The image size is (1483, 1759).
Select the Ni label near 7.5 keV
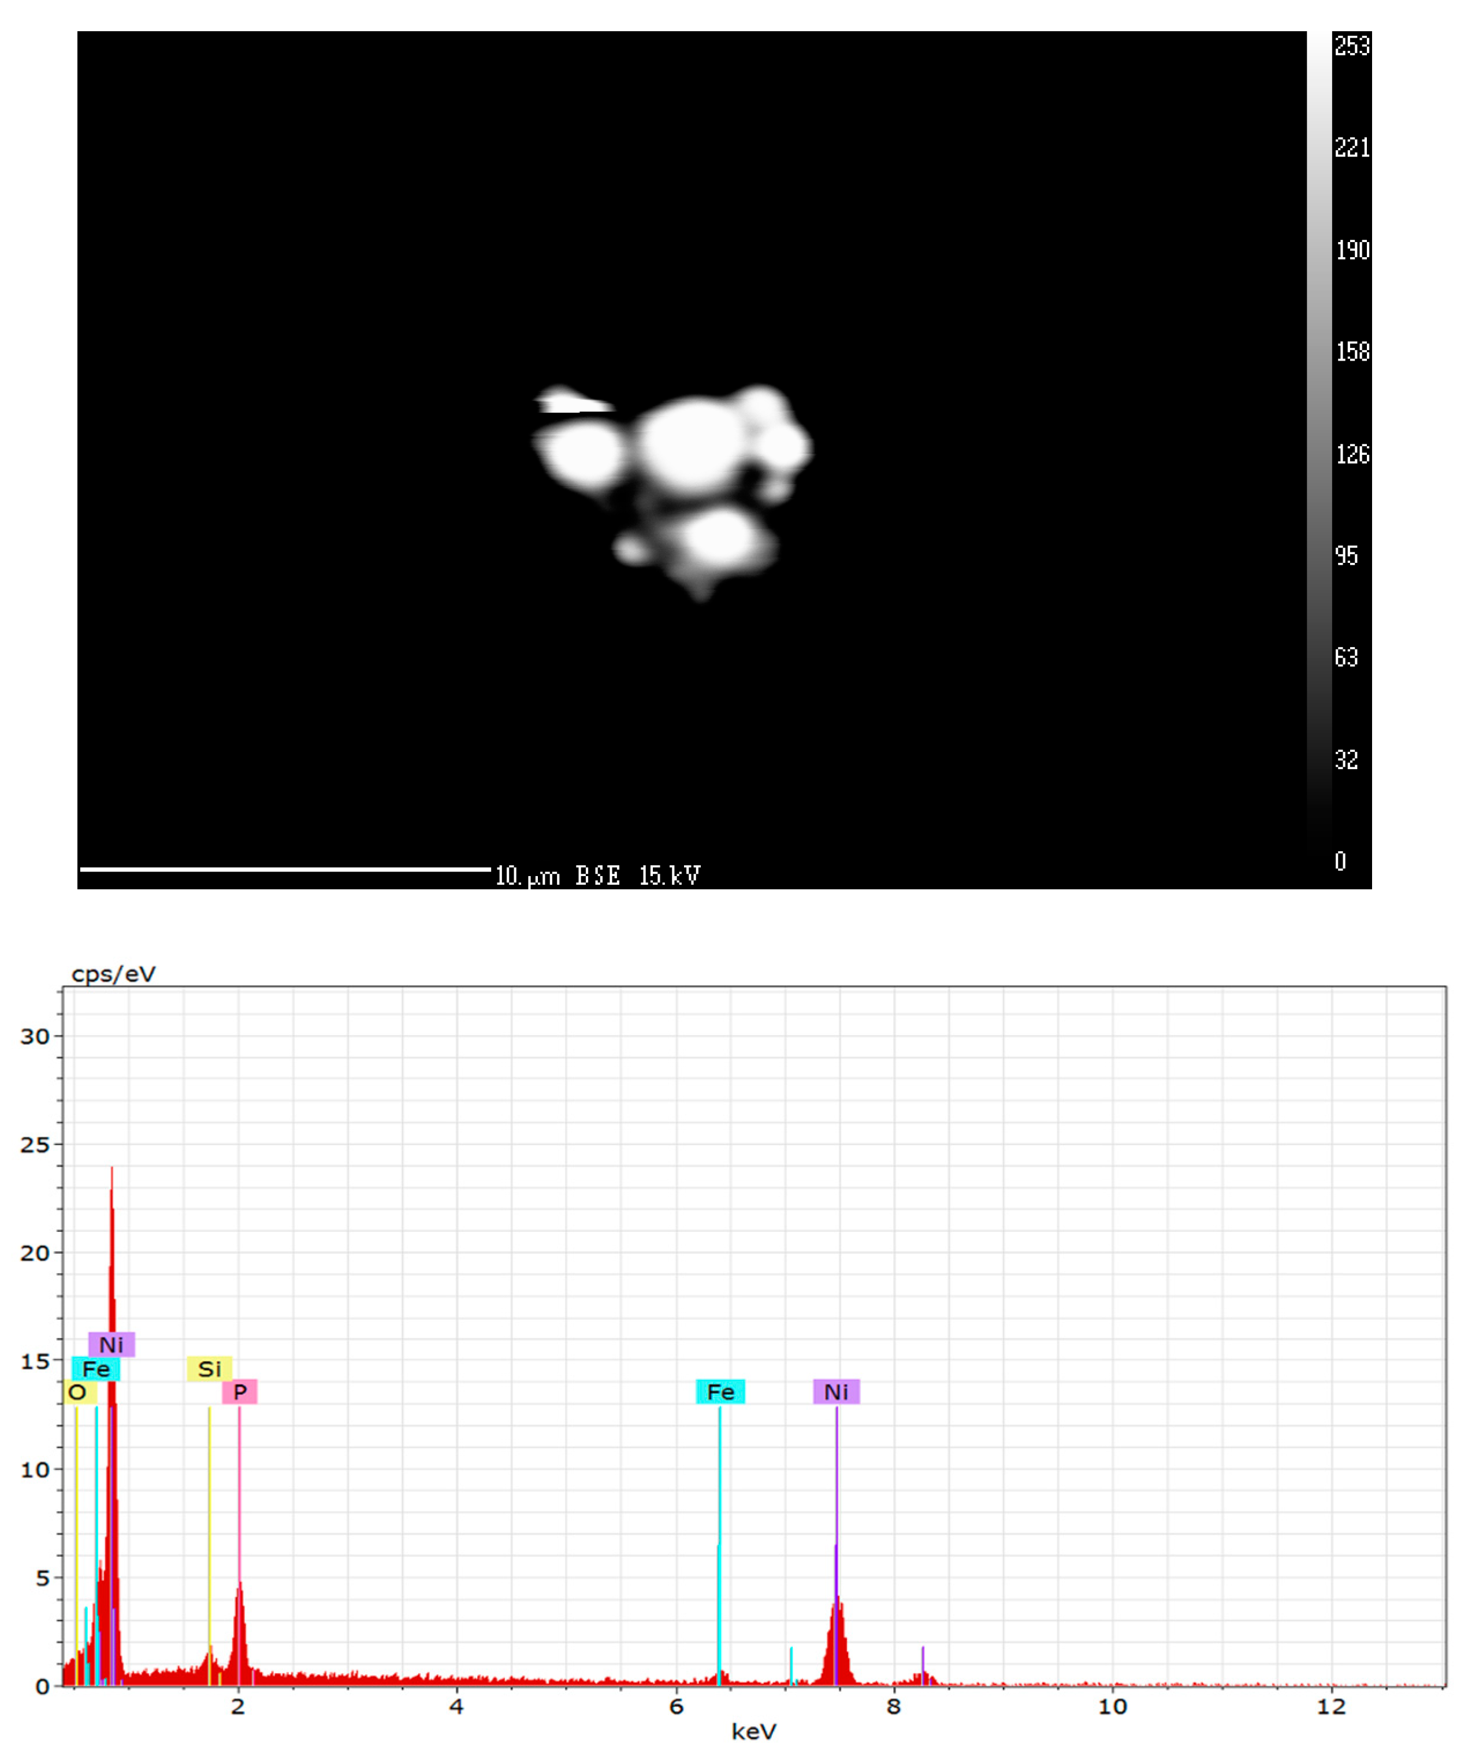[837, 1391]
